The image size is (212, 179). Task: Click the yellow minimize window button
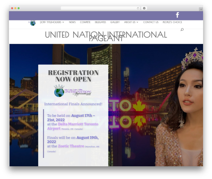(x=15, y=8)
